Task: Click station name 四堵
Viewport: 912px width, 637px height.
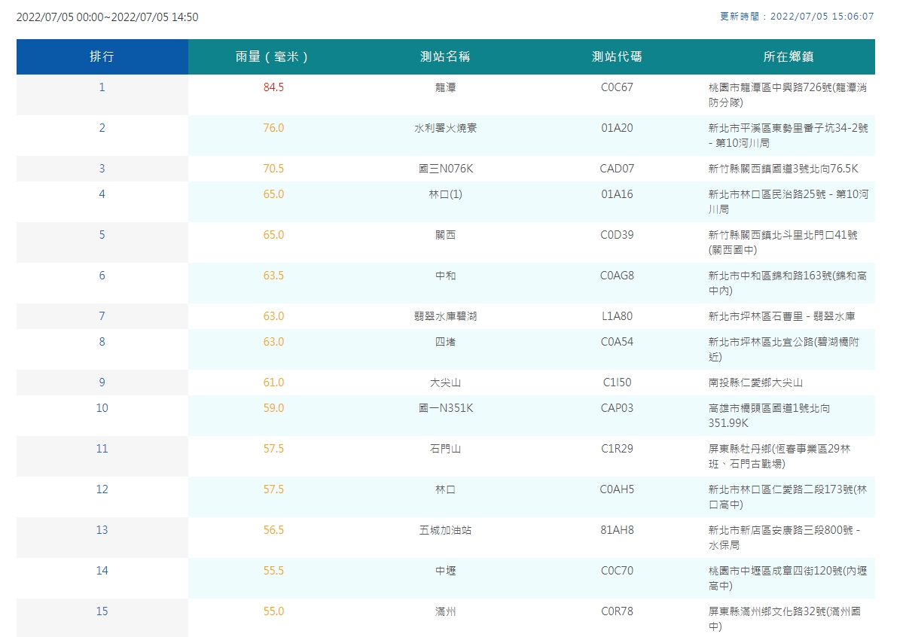Action: tap(445, 342)
